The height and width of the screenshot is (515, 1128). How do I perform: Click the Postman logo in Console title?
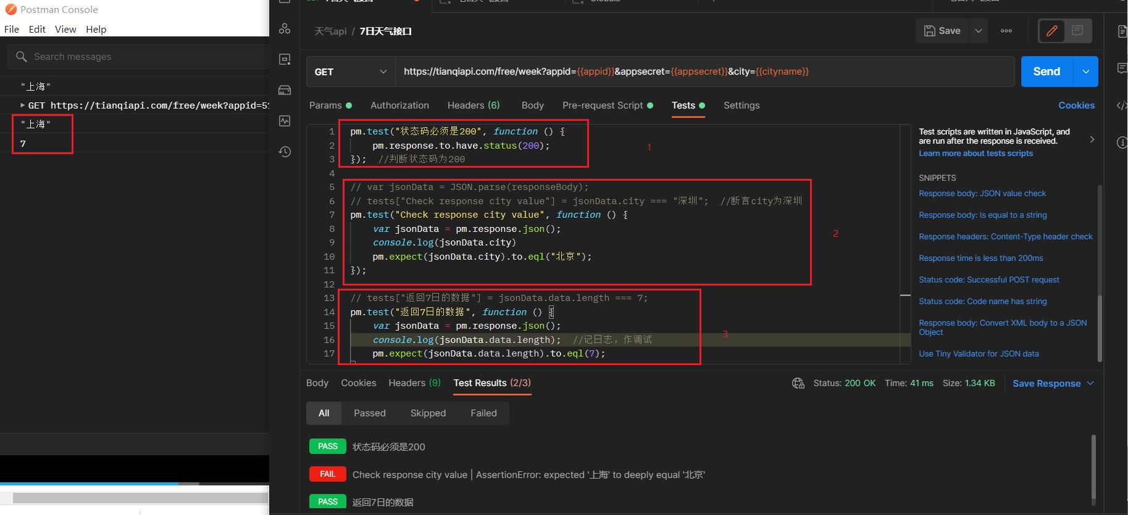tap(10, 9)
